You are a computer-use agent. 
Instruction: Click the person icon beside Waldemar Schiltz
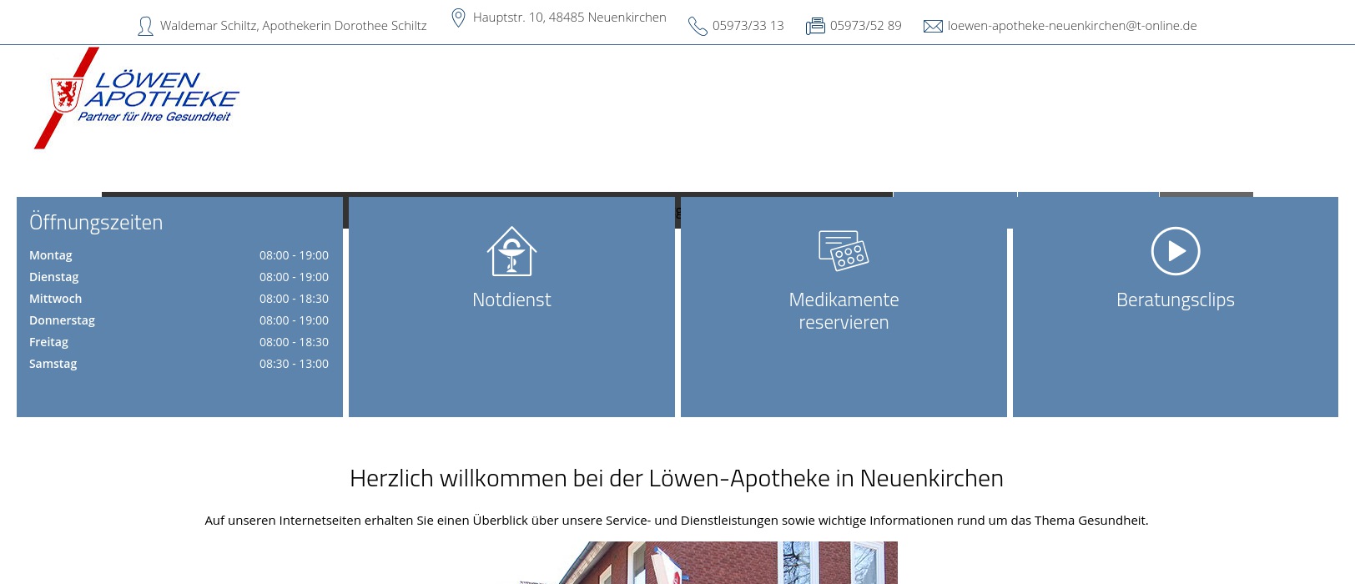click(145, 27)
